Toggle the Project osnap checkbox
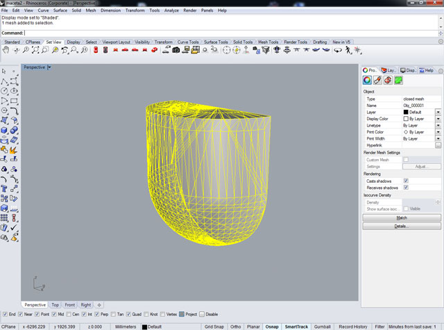The height and width of the screenshot is (330, 444). coord(182,314)
